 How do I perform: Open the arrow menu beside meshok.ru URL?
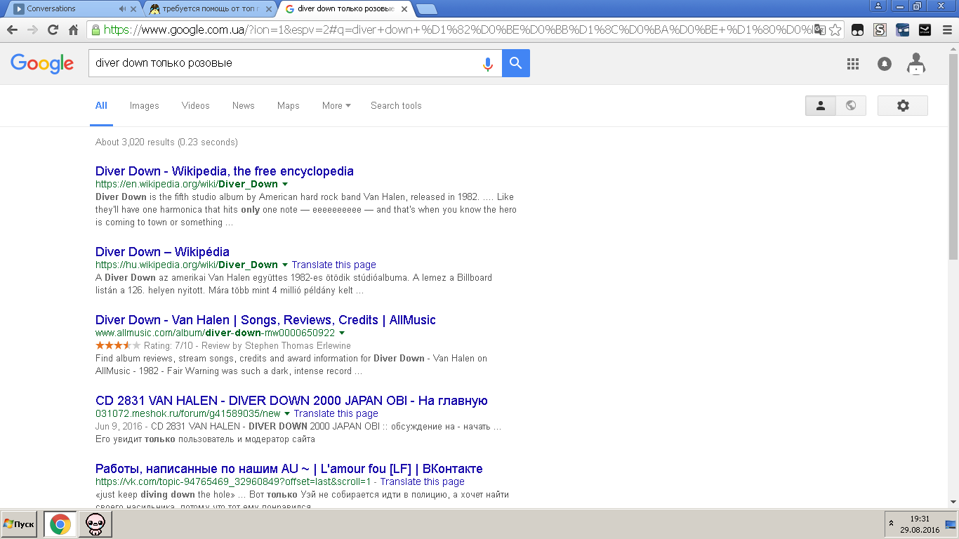tap(287, 414)
